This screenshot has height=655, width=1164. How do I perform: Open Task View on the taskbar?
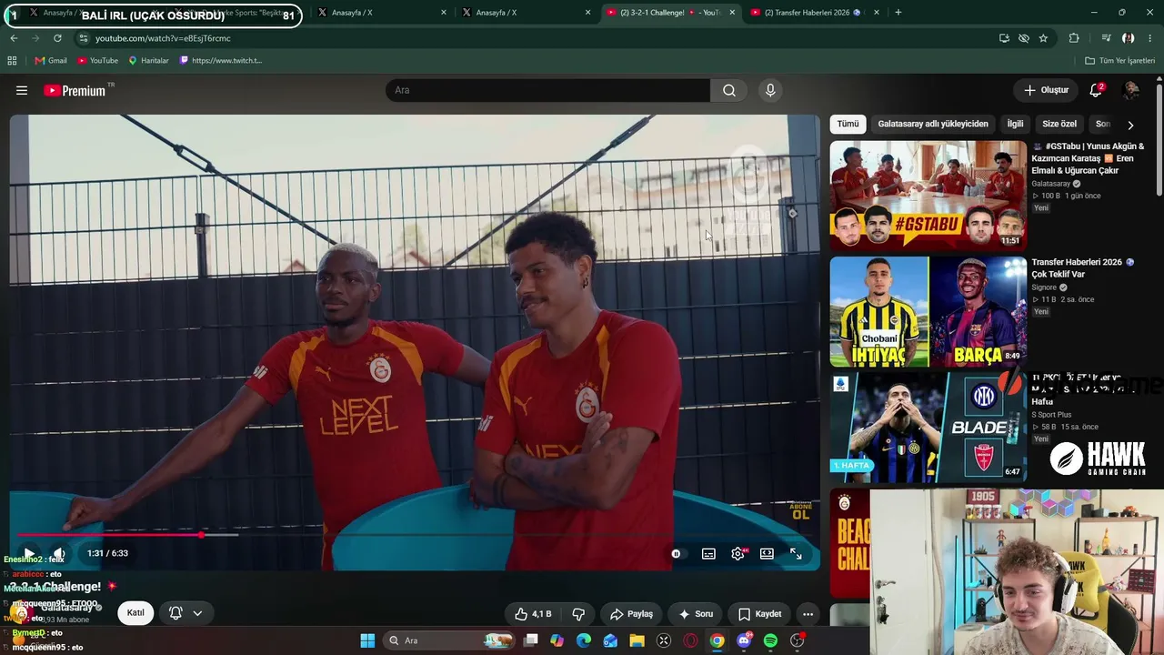531,640
